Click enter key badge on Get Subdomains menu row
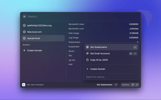161x100 pixels. click(135, 47)
